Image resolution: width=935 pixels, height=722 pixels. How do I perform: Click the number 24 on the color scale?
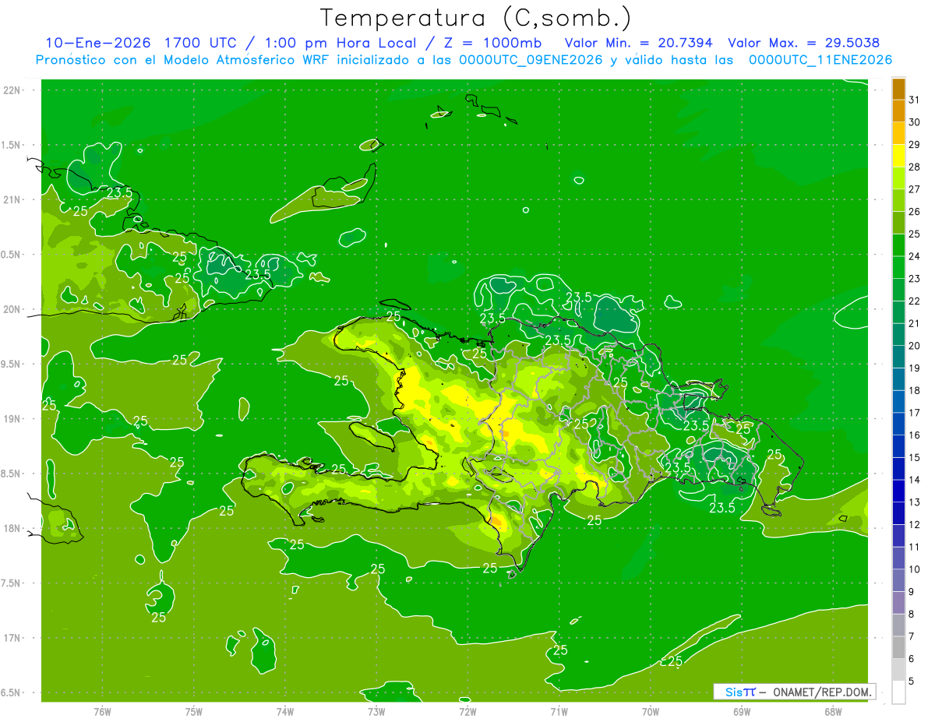click(915, 256)
